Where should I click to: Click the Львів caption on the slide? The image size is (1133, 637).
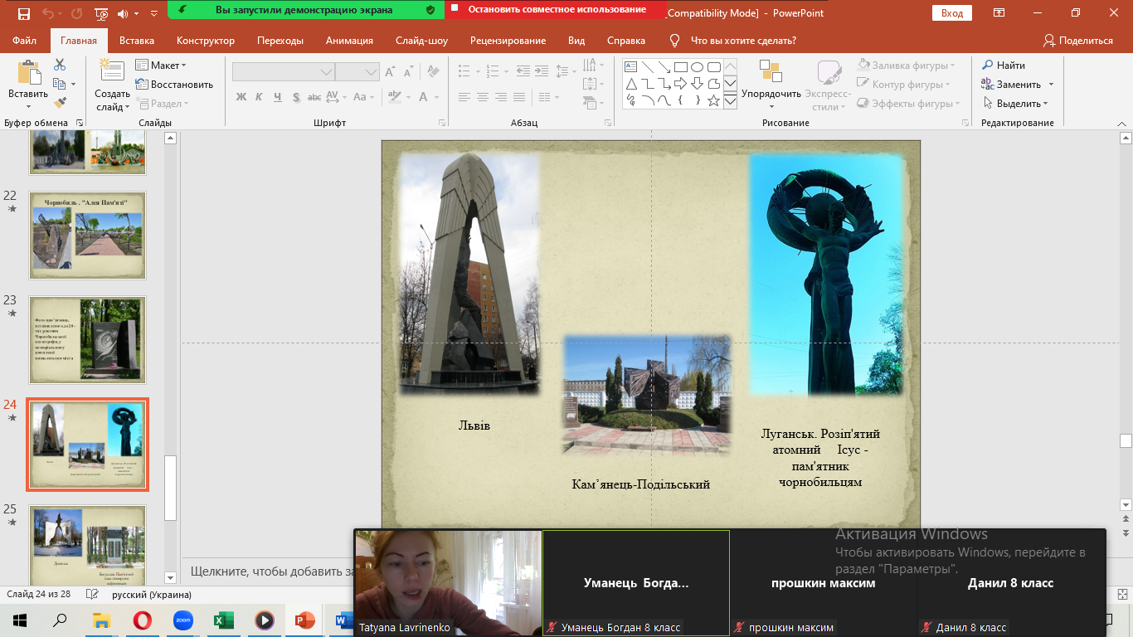point(474,425)
